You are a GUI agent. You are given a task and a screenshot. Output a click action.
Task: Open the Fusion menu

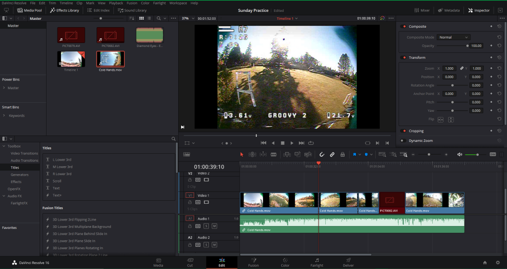click(132, 3)
